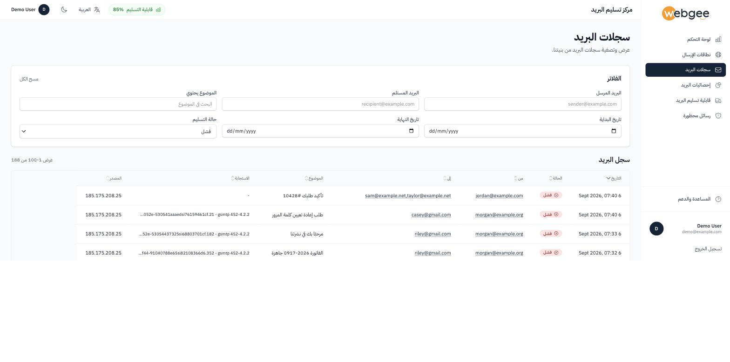
Task: Click the عرض 1-100 من 188 count text
Action: (x=32, y=160)
